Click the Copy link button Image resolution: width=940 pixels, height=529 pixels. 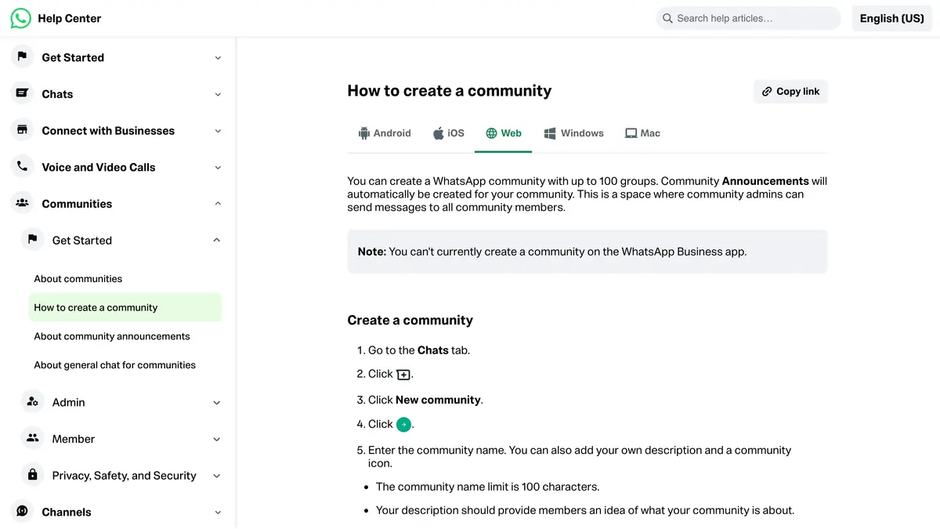[790, 92]
